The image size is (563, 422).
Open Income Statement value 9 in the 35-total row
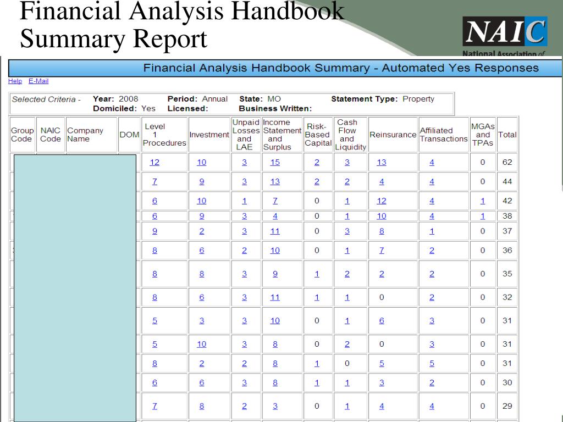275,274
